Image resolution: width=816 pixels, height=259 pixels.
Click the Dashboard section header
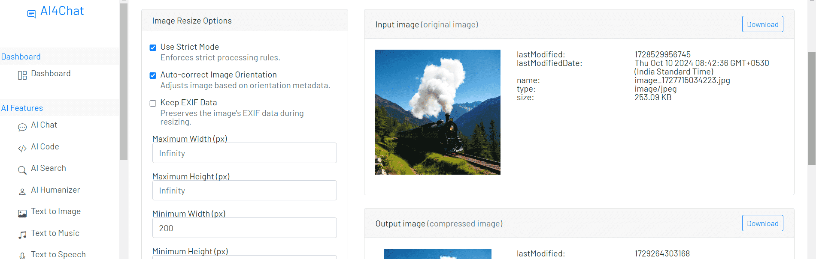click(21, 57)
